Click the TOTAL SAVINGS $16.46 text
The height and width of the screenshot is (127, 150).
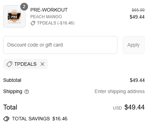pos(40,119)
